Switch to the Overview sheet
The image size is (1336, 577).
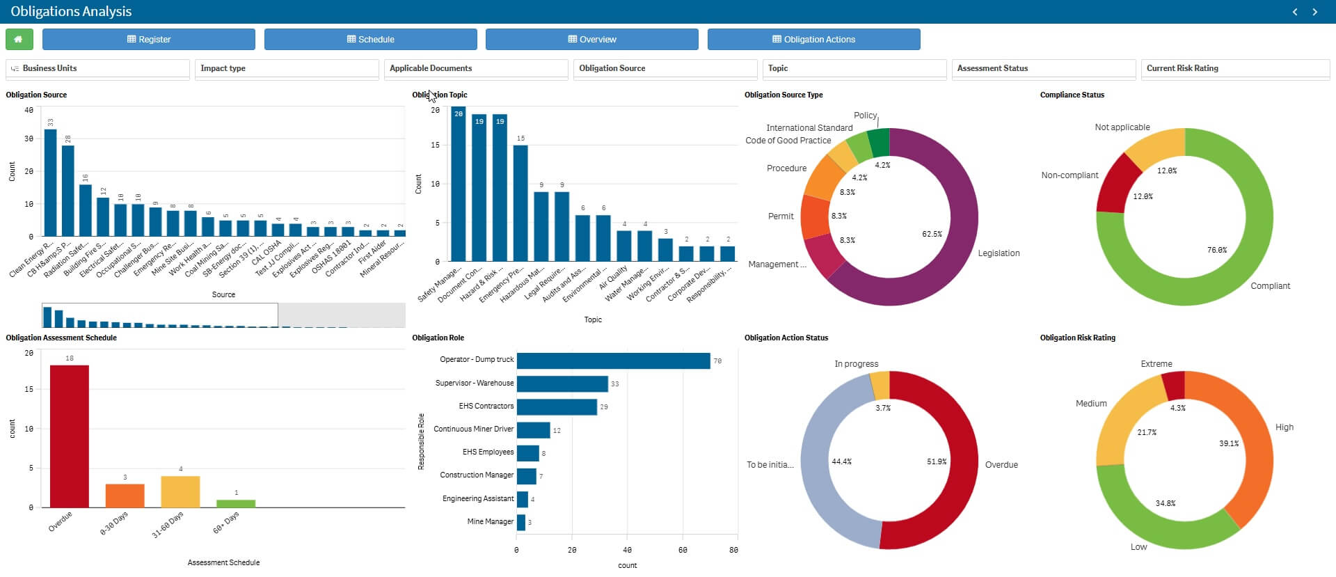[591, 40]
